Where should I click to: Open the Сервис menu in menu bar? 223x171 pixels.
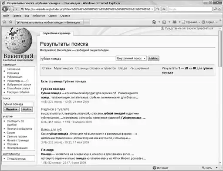tap(52, 16)
